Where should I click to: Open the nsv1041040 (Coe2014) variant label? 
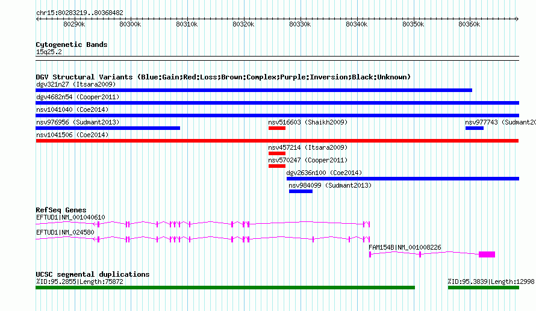tap(72, 109)
